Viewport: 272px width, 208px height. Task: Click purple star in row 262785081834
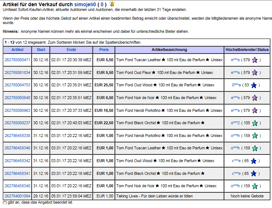tap(255, 72)
